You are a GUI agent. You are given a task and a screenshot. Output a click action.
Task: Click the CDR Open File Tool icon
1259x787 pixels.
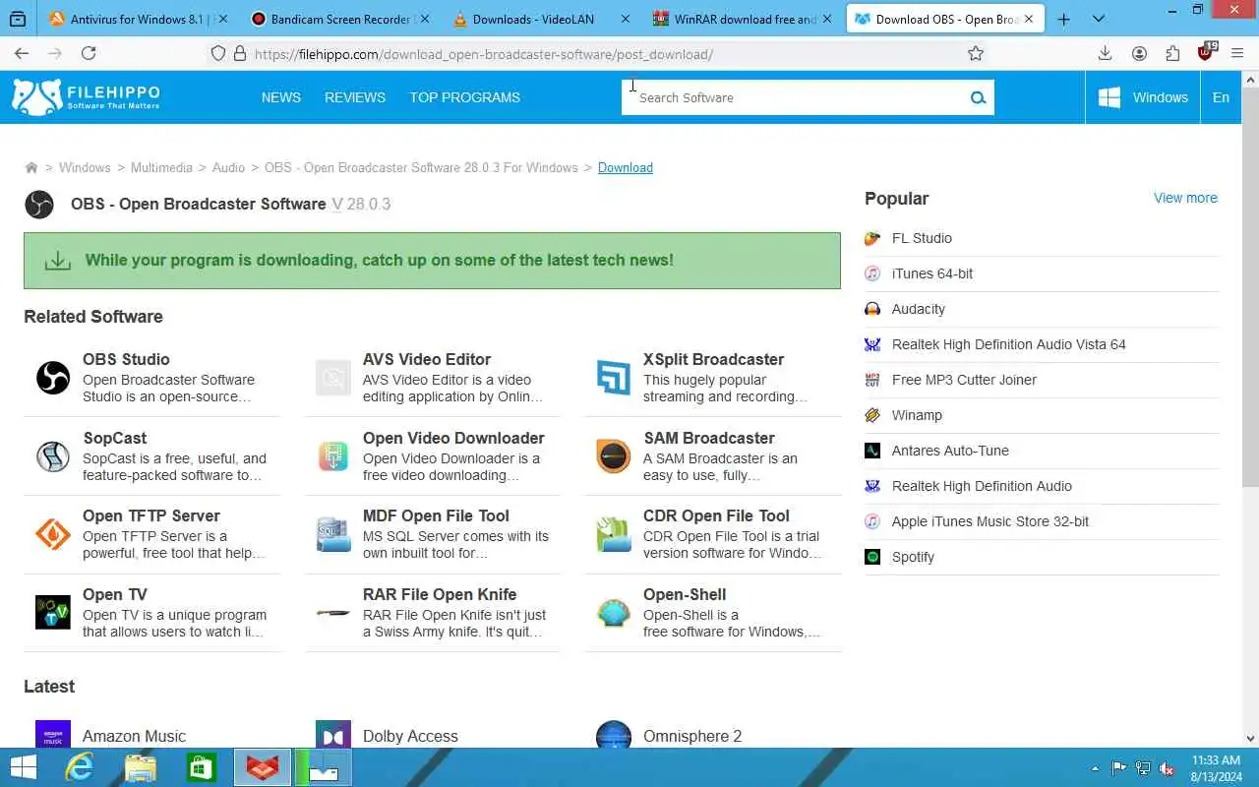614,534
